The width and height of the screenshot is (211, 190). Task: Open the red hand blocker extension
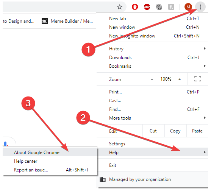pos(135,7)
